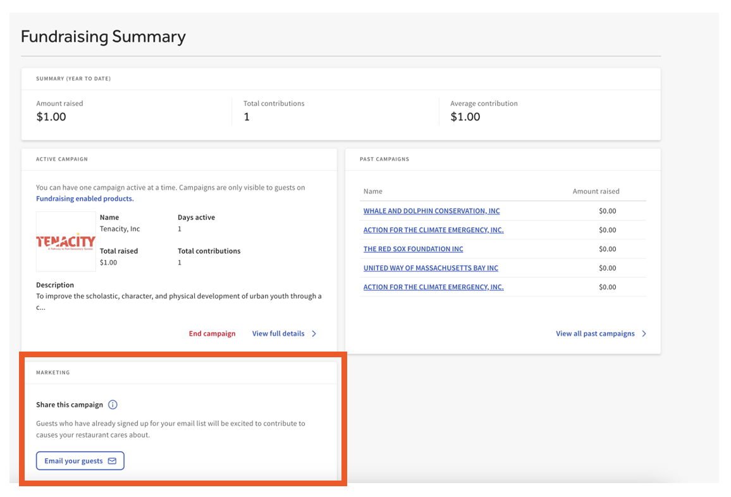The height and width of the screenshot is (497, 731).
Task: Click the truncated campaign Description text
Action: point(178,302)
